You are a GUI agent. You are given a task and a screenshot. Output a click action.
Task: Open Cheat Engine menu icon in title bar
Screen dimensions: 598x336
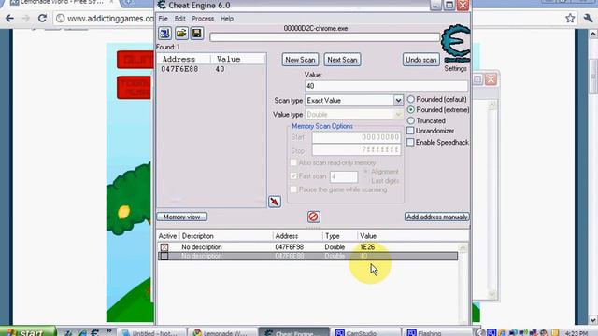pyautogui.click(x=162, y=6)
